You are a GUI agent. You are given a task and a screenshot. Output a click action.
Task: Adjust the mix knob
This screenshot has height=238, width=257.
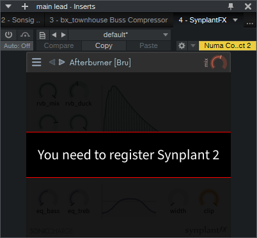click(219, 63)
